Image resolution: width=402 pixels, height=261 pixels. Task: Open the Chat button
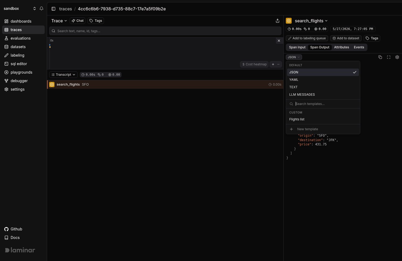coord(77,21)
